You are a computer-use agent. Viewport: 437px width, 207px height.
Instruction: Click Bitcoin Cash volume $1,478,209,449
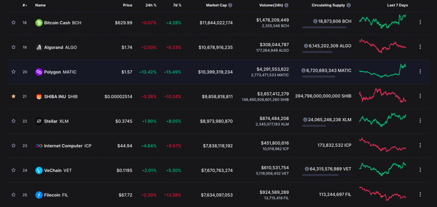tap(273, 20)
